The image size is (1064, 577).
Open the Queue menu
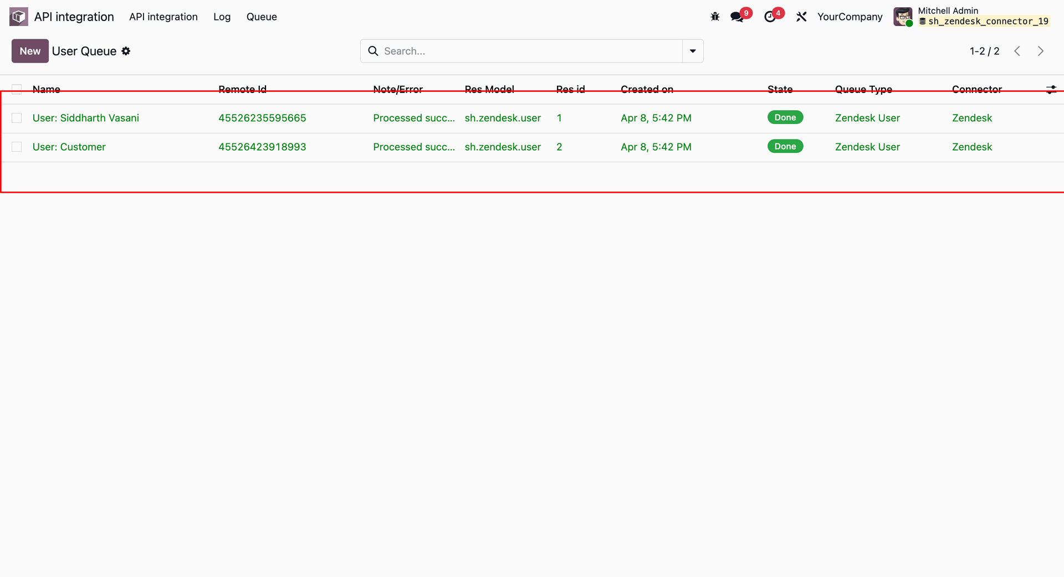[262, 17]
